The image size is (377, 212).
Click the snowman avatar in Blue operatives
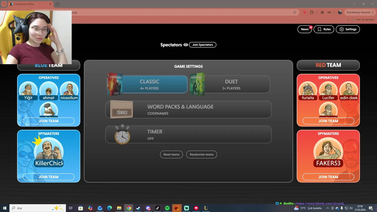coord(49,110)
